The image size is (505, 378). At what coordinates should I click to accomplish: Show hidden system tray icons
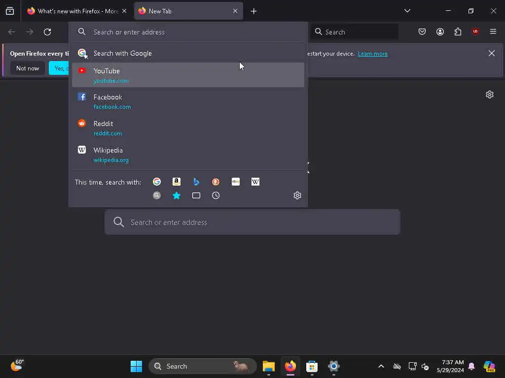click(381, 366)
